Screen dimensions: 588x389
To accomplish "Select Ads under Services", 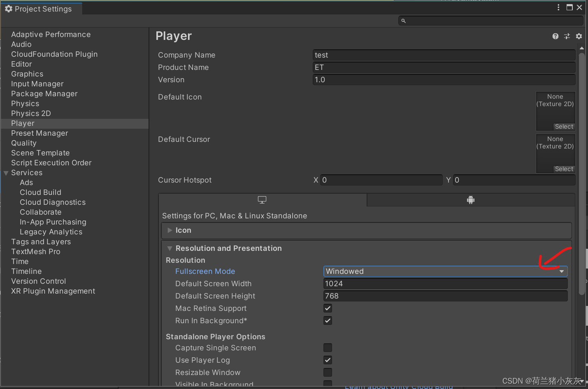I will 26,183.
